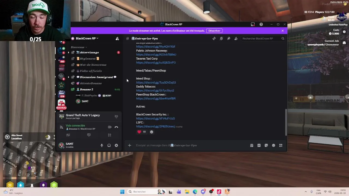This screenshot has height=196, width=349.
Task: Click invite members icon beside server name
Action: (x=117, y=38)
